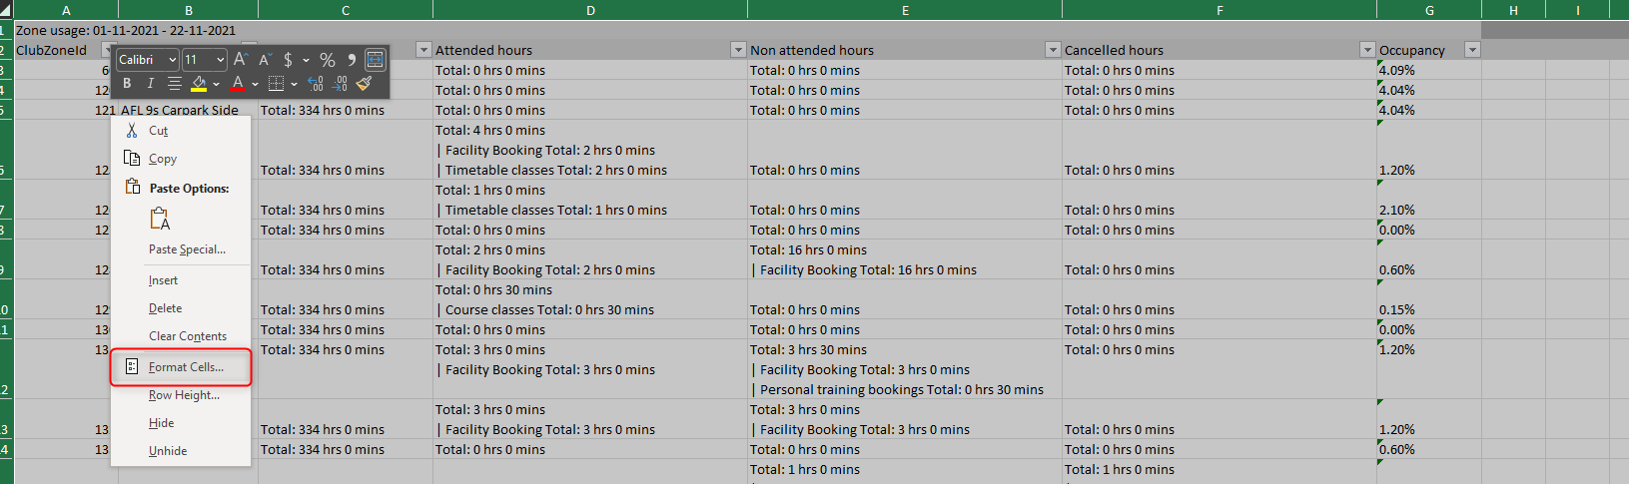Image resolution: width=1629 pixels, height=484 pixels.
Task: Click the Increase Decimal icon
Action: [316, 84]
